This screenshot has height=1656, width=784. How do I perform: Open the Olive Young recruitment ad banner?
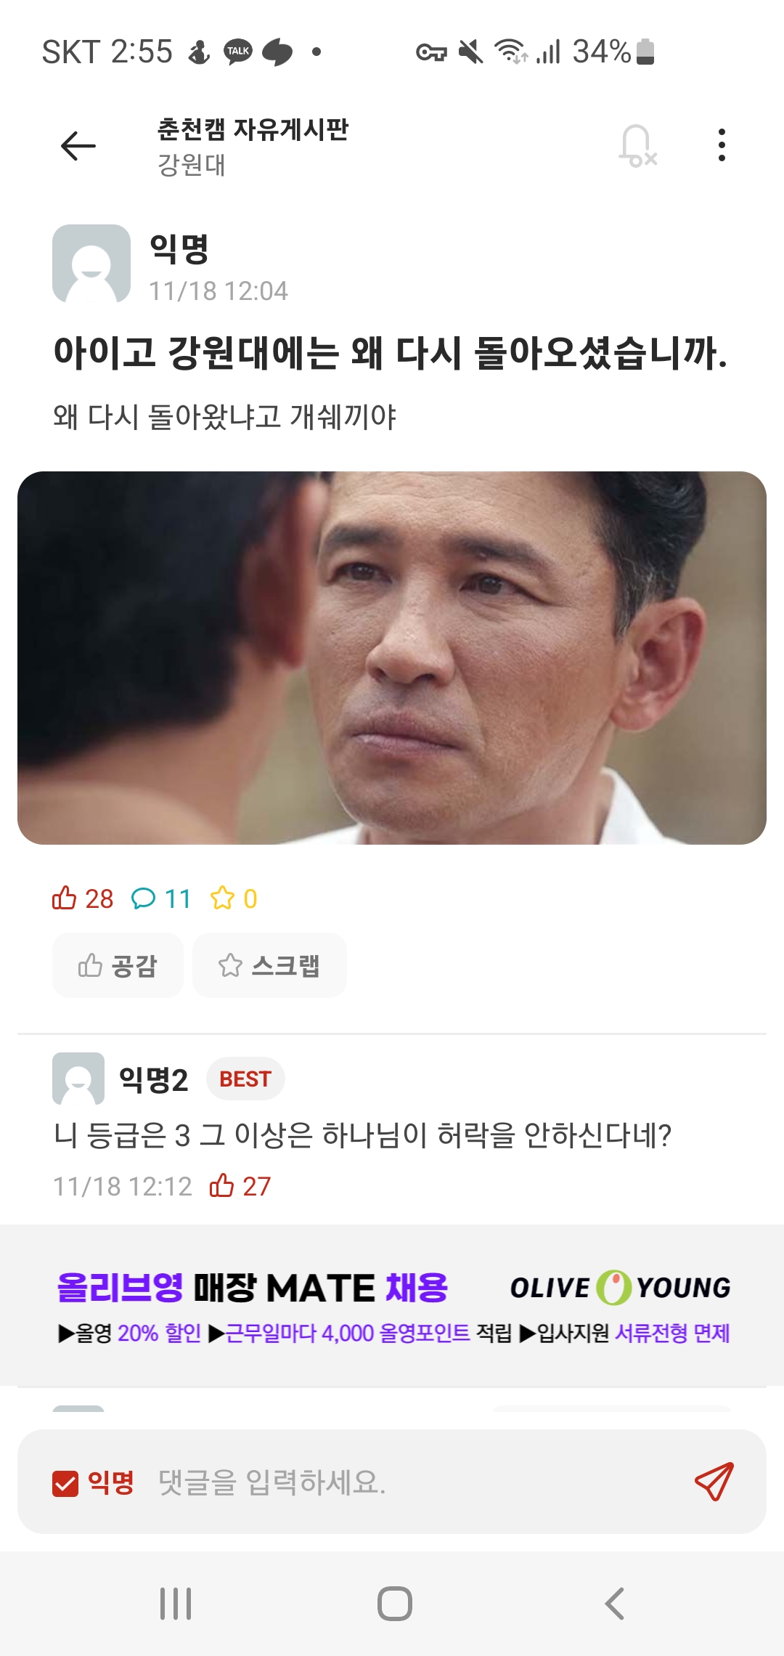tap(392, 1305)
